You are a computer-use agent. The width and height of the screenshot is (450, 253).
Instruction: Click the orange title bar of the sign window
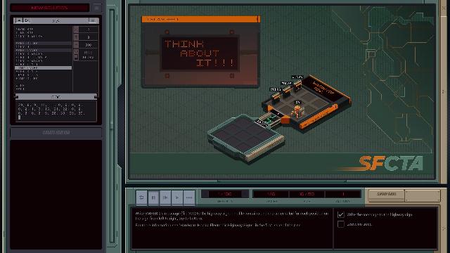(x=201, y=19)
